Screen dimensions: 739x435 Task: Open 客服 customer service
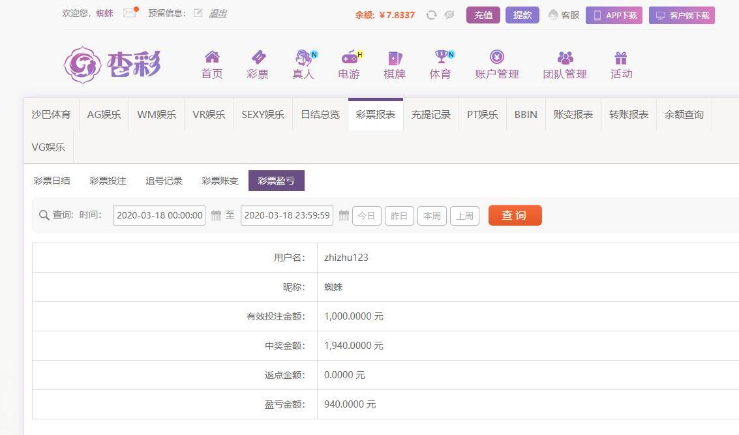[564, 15]
